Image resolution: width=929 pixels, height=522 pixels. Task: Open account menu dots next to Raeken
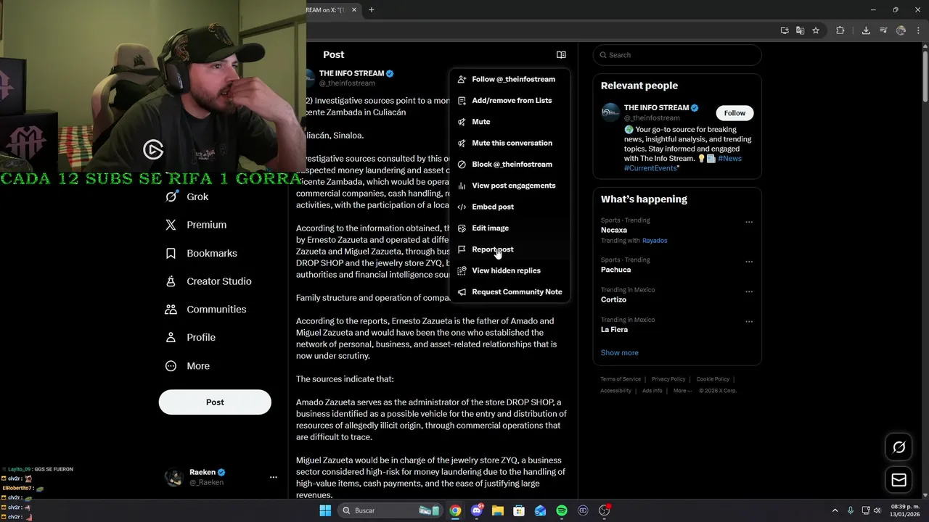click(274, 477)
